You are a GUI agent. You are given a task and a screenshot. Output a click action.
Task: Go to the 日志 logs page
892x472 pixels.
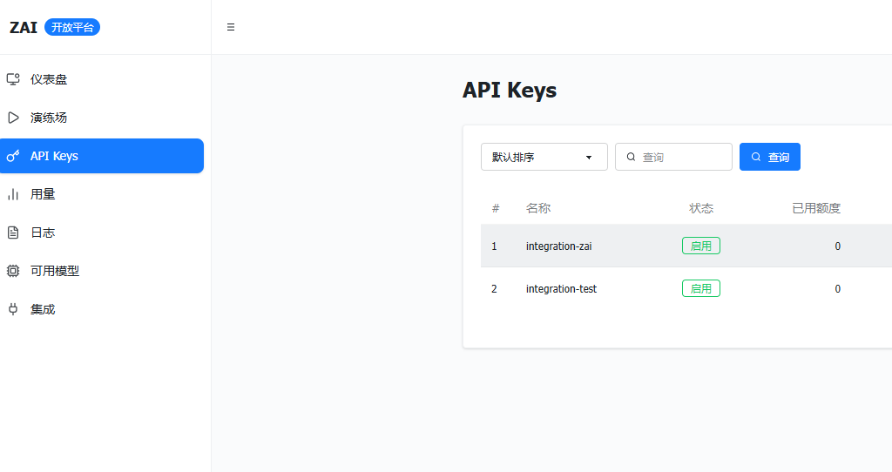tap(43, 233)
